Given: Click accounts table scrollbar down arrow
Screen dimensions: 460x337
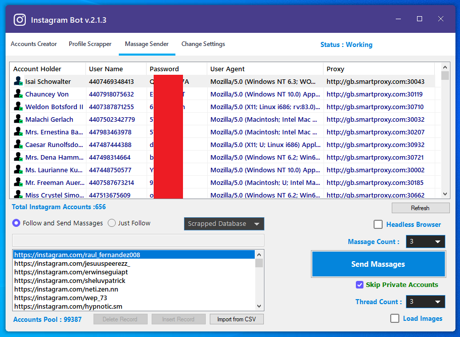Looking at the screenshot, I should [x=445, y=194].
